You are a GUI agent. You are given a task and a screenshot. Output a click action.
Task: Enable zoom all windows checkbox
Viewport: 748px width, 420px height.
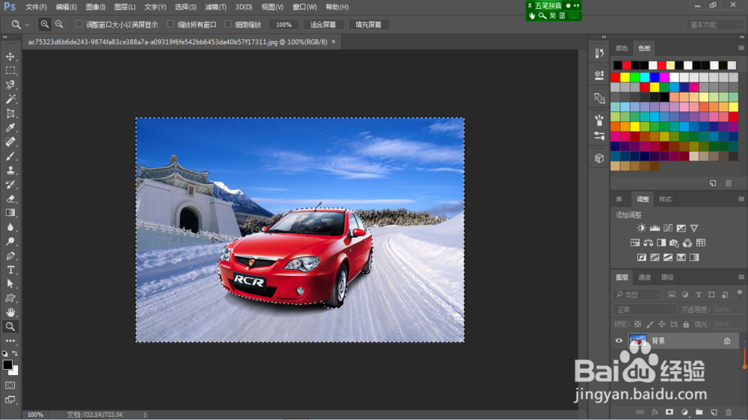tap(171, 24)
